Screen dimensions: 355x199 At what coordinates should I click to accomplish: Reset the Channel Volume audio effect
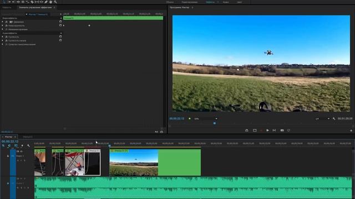point(60,40)
